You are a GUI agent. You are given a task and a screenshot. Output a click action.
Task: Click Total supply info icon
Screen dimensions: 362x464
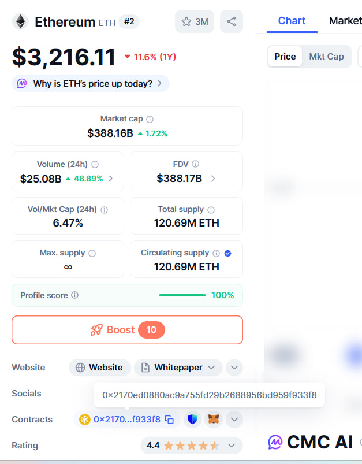211,210
